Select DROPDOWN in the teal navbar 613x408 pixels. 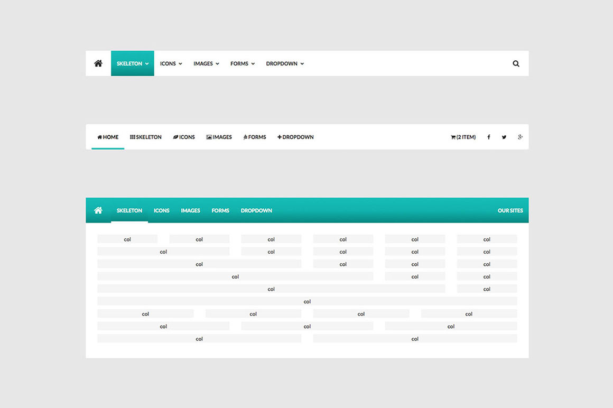(256, 210)
